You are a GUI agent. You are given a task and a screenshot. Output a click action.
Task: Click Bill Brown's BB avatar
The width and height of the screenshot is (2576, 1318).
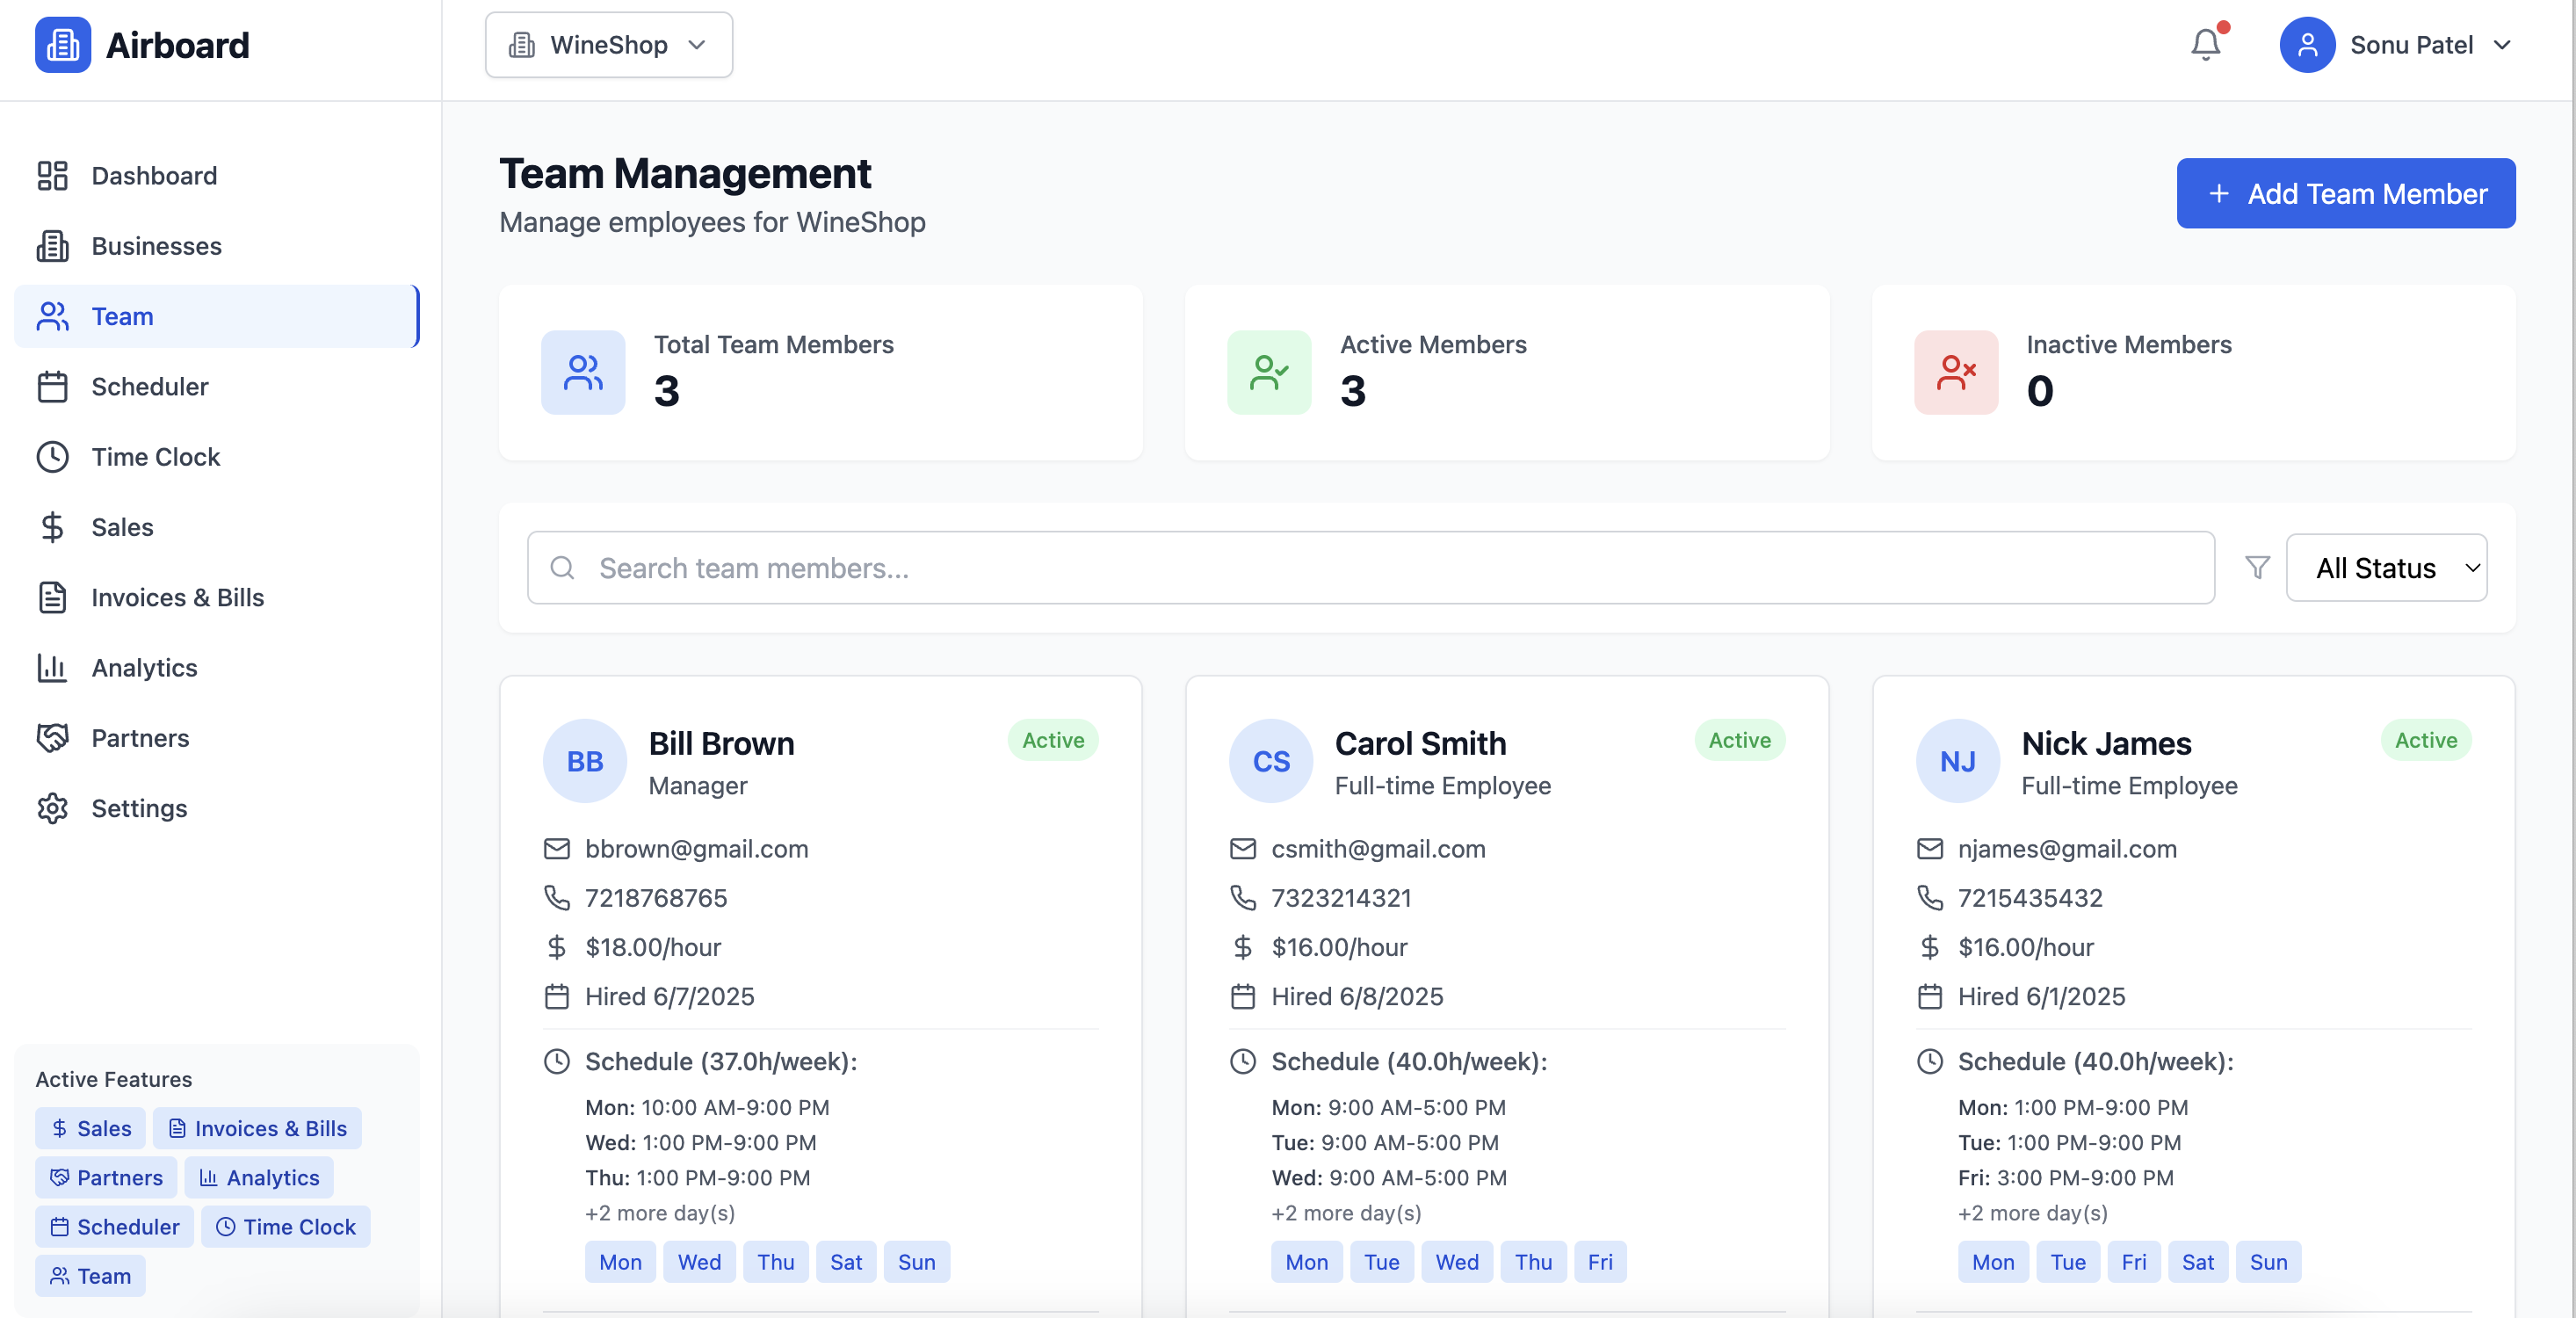click(x=584, y=761)
